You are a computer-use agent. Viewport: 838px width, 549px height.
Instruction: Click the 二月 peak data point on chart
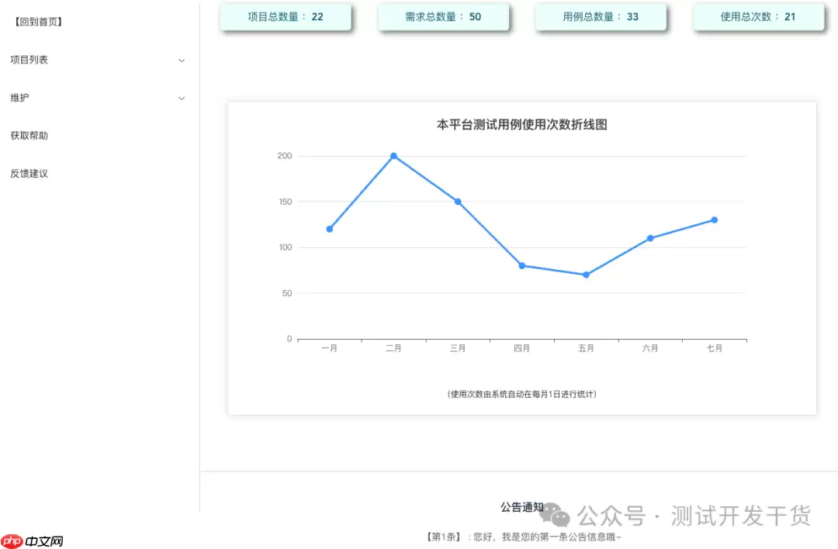[394, 156]
